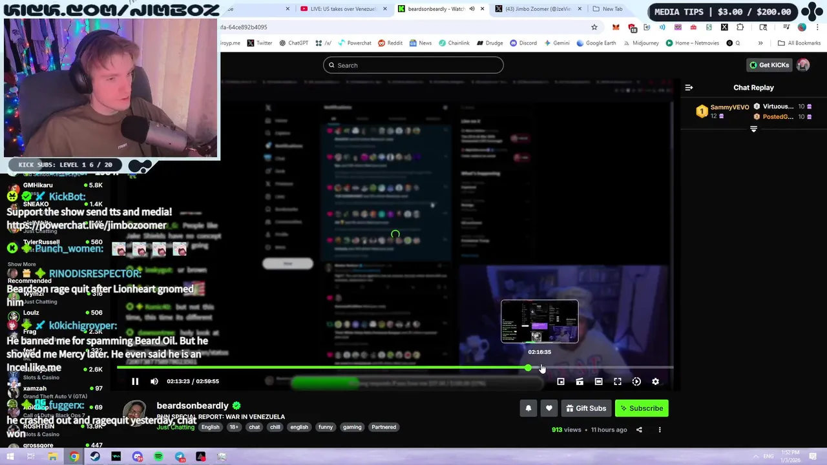Toggle theater mode in the player
The height and width of the screenshot is (465, 827).
[598, 382]
